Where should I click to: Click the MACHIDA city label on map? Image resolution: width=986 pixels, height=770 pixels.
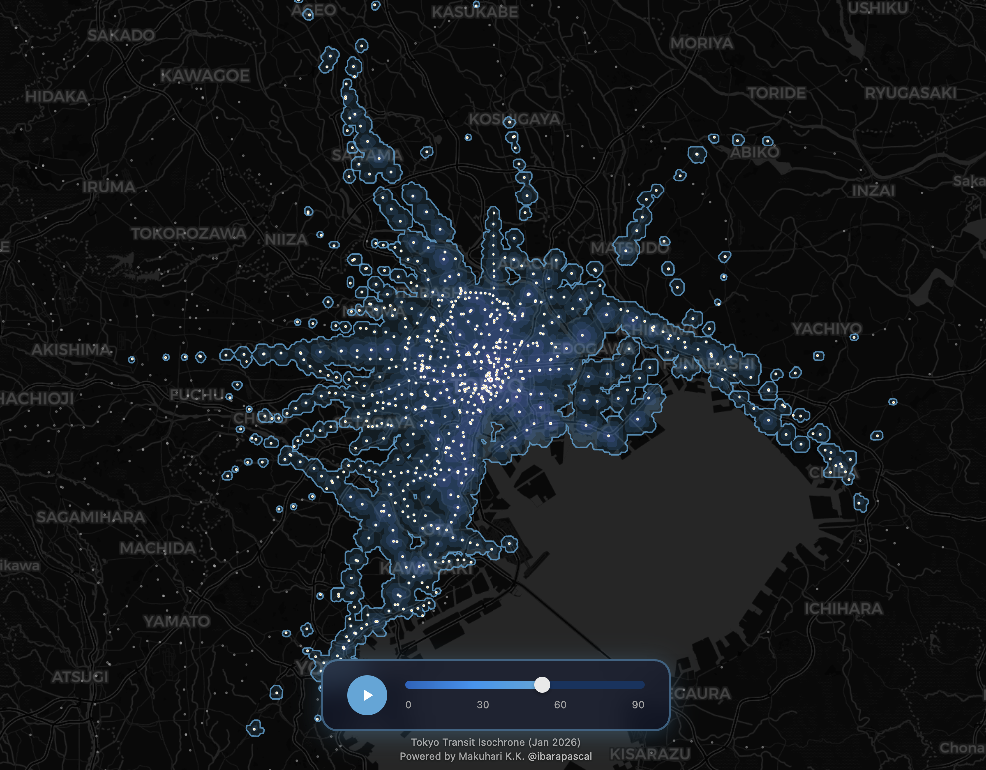157,548
